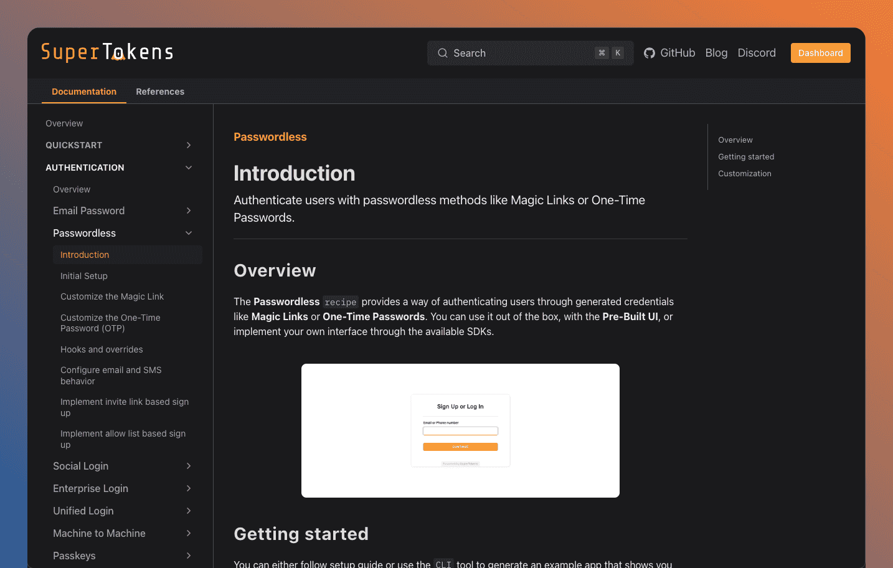Expand Email Password submenu arrow

pos(189,211)
